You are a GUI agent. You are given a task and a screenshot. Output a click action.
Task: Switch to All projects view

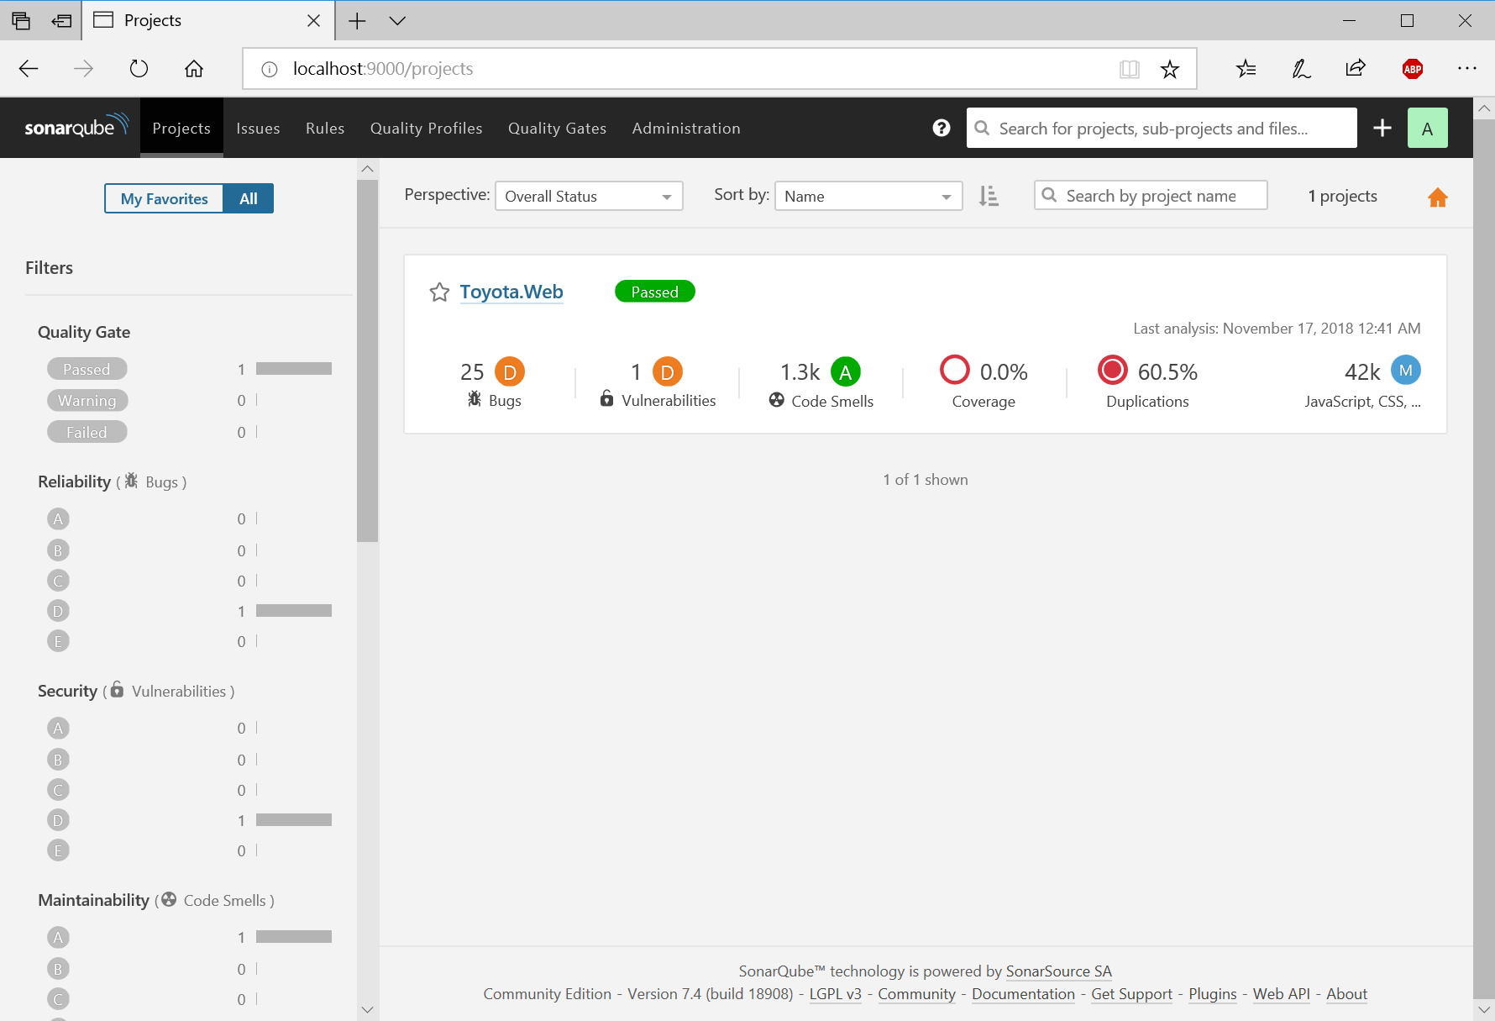point(249,198)
